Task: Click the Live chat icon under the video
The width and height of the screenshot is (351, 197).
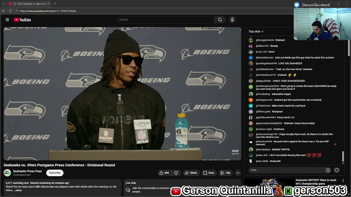Action: pos(128,190)
